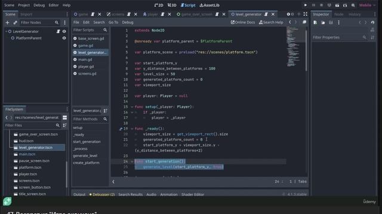This screenshot has width=382, height=214.
Task: Open the Scene menu
Action: (x=10, y=5)
